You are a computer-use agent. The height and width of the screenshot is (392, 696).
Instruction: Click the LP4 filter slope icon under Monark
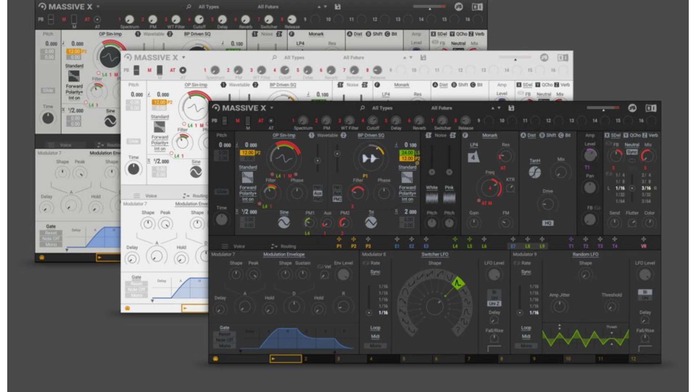[473, 157]
